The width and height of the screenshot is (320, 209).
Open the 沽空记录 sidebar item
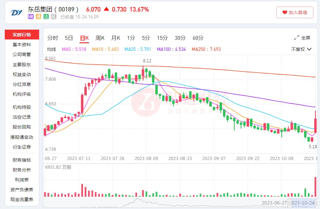click(22, 117)
